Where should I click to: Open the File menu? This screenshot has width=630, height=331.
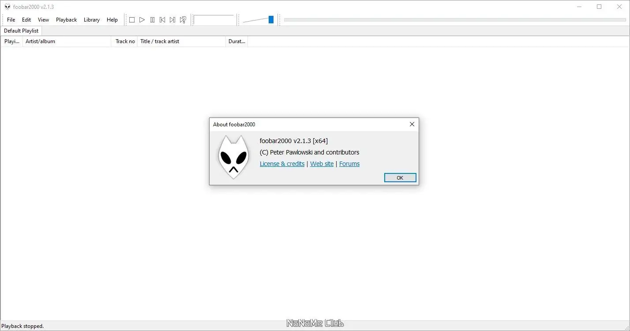pos(11,20)
